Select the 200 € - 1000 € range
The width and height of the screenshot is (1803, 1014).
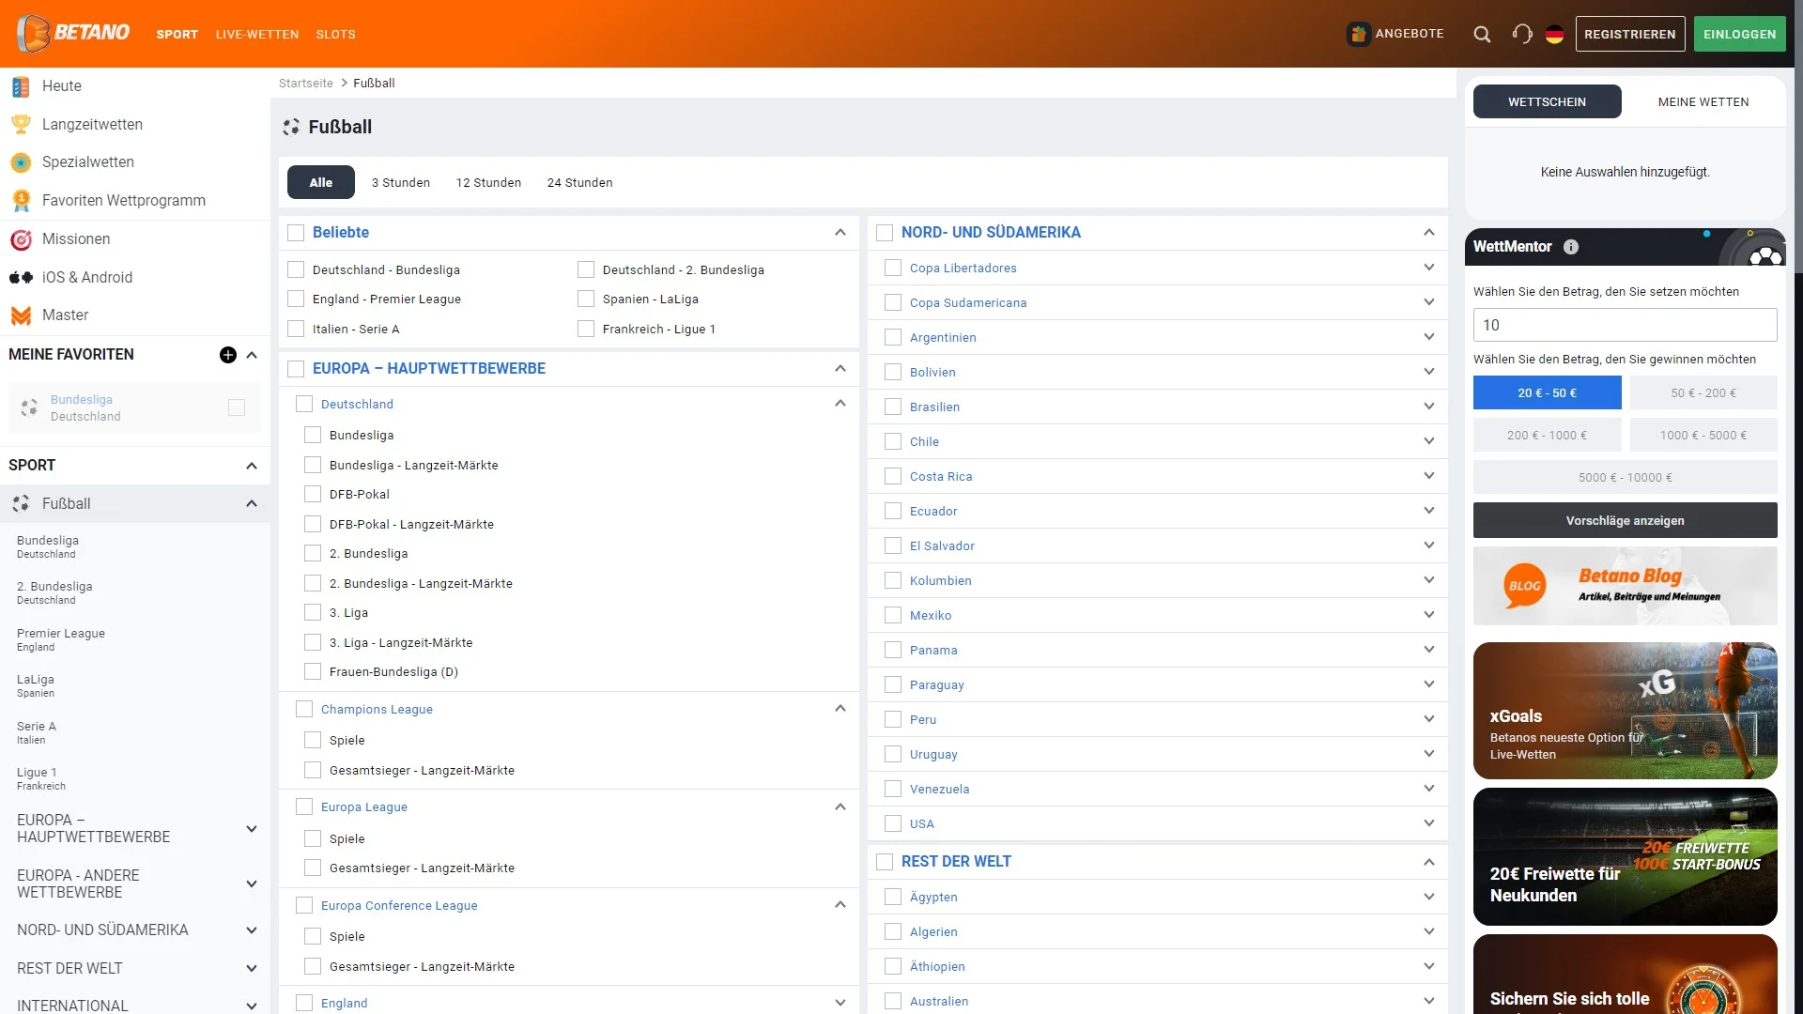[x=1548, y=435]
